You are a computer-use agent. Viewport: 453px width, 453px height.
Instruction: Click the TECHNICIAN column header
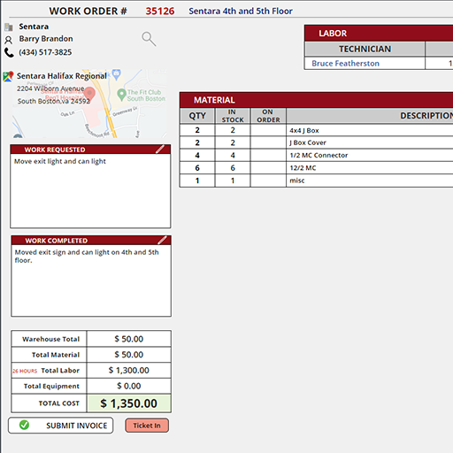click(x=365, y=49)
